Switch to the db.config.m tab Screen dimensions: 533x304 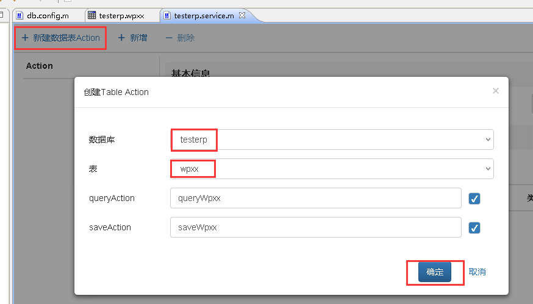48,16
